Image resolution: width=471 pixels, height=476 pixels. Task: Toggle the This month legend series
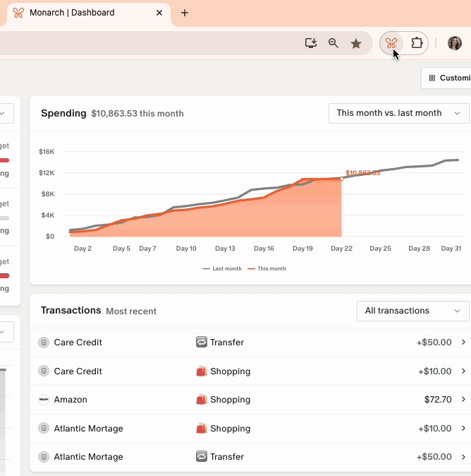tap(267, 268)
